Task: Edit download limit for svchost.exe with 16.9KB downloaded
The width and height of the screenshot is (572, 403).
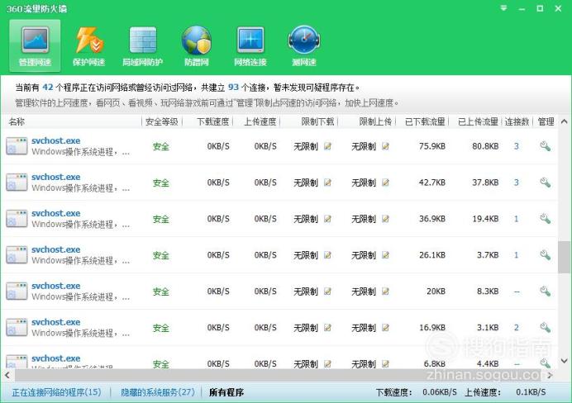Action: pos(327,328)
